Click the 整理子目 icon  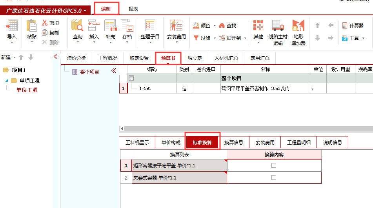pyautogui.click(x=150, y=27)
